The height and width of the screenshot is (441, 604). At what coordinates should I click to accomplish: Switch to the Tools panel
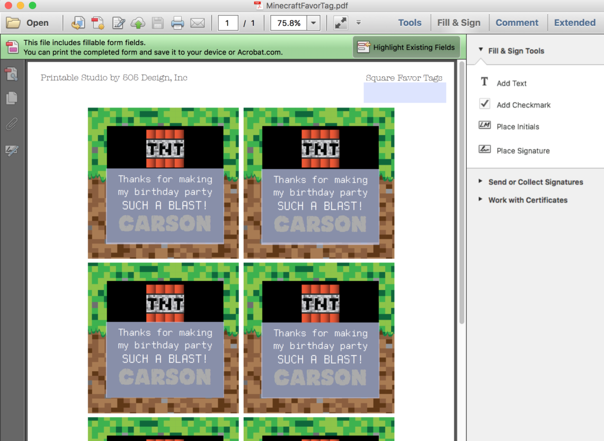(410, 22)
